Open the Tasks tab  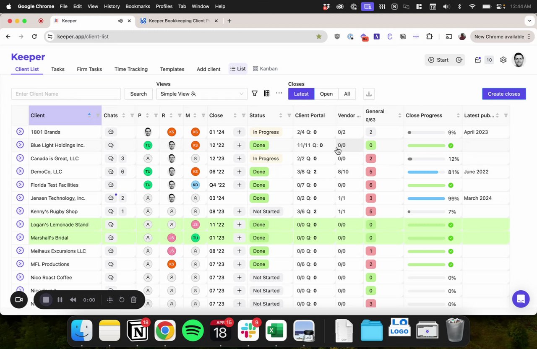[x=58, y=69]
